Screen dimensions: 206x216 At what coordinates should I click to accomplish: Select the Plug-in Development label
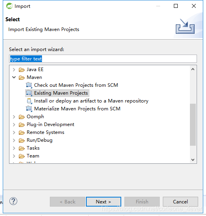(x=50, y=124)
